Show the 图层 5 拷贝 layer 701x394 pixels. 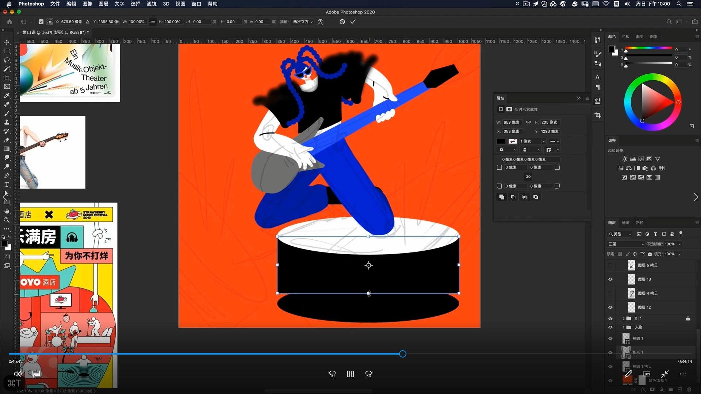coord(610,266)
